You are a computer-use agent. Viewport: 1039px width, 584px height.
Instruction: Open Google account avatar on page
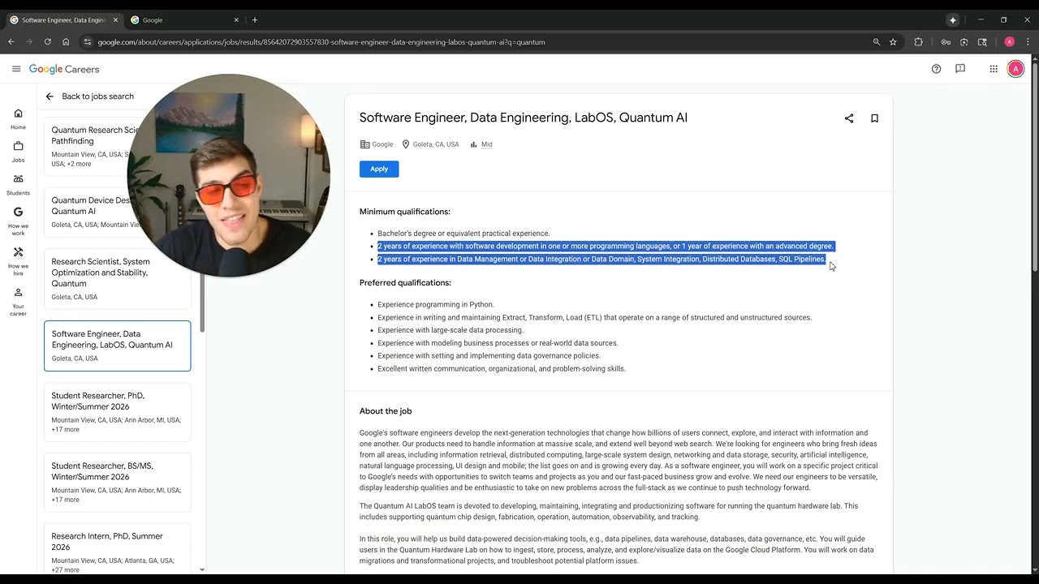1015,69
